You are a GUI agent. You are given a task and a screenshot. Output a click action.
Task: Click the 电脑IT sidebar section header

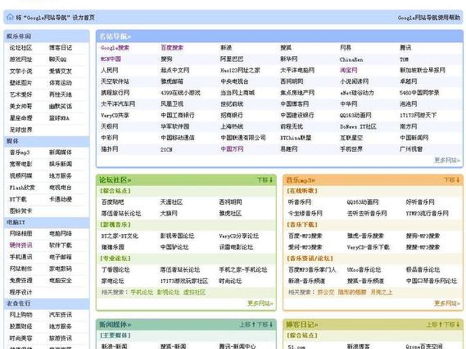click(16, 222)
